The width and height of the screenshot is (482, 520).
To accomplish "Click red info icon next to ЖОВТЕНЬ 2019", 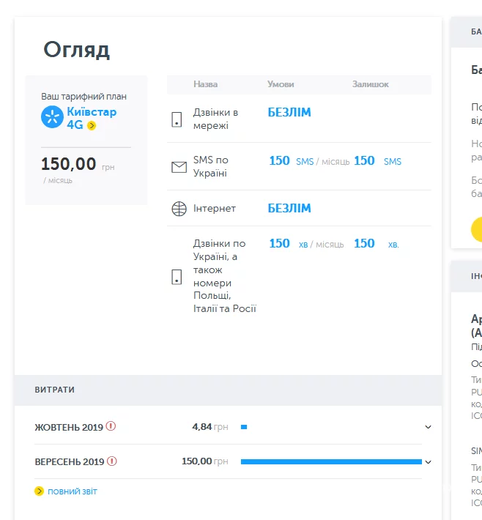I will pos(111,426).
